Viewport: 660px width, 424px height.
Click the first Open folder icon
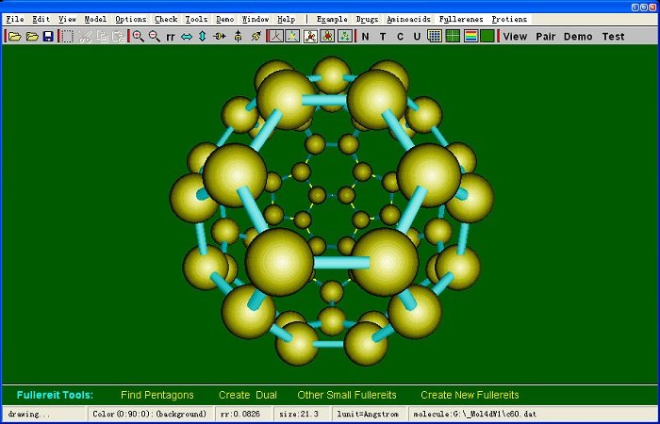(x=15, y=37)
